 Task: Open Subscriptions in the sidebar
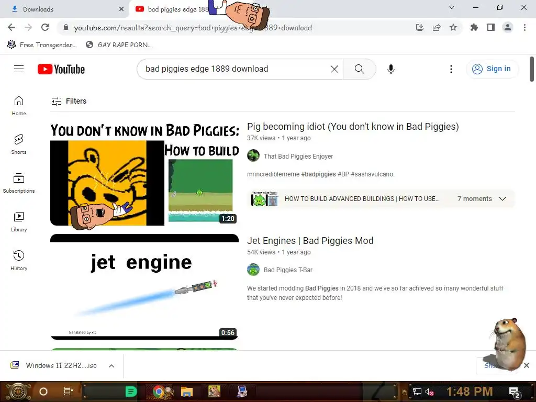coord(19,183)
